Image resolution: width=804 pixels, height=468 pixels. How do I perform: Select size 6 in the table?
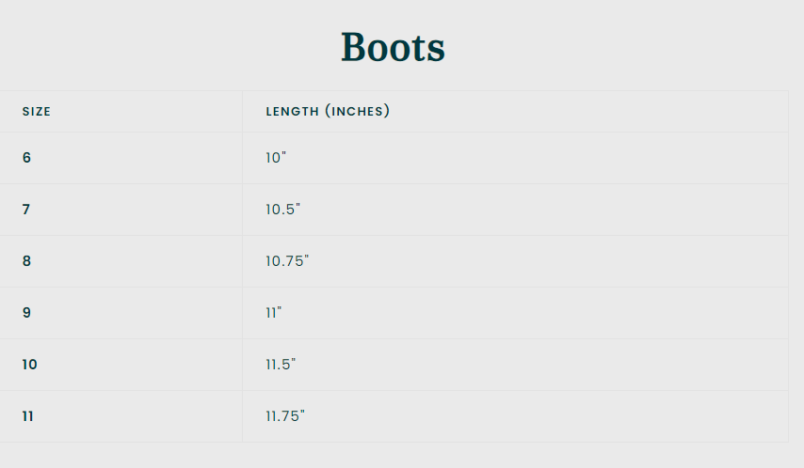click(26, 158)
